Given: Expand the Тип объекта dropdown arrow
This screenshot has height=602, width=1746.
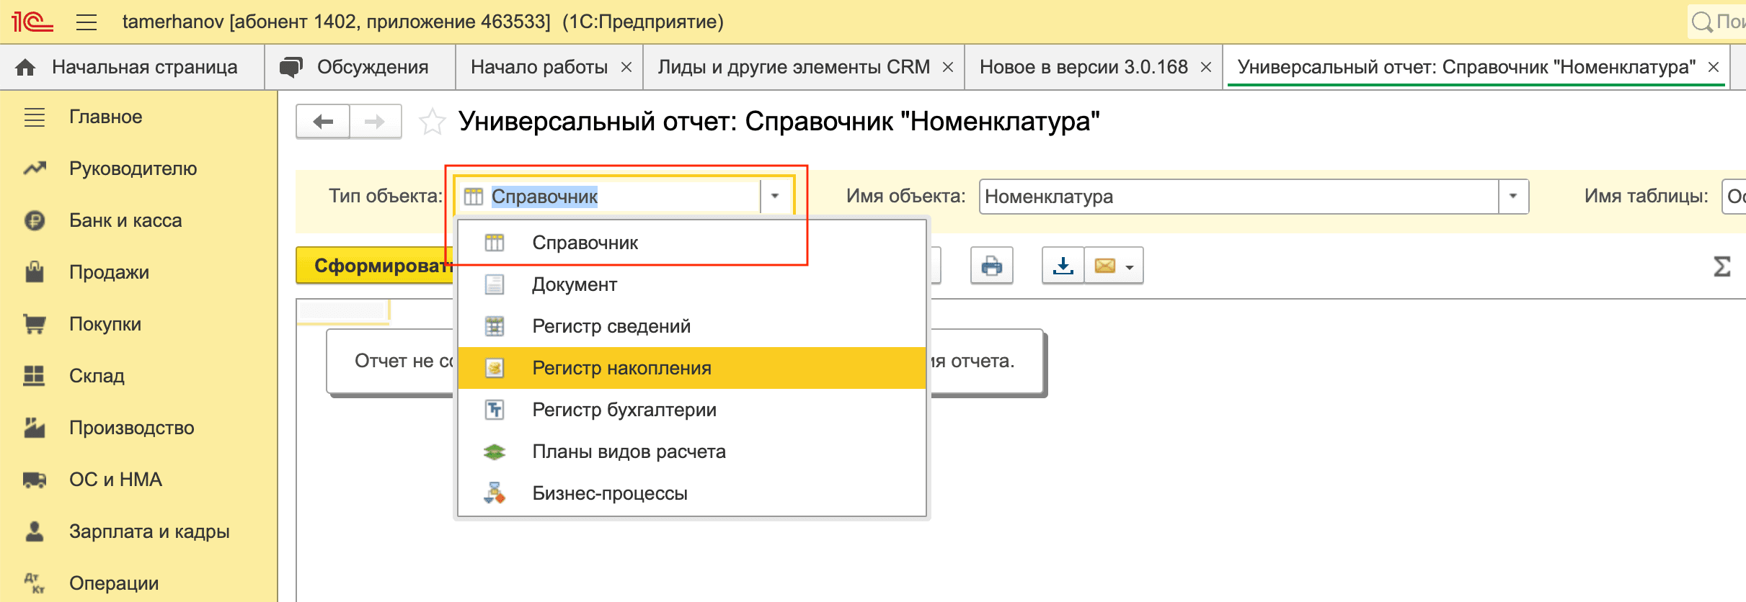Looking at the screenshot, I should pos(776,196).
